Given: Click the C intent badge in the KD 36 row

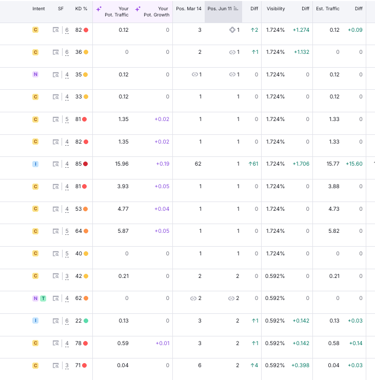Looking at the screenshot, I should [x=35, y=52].
